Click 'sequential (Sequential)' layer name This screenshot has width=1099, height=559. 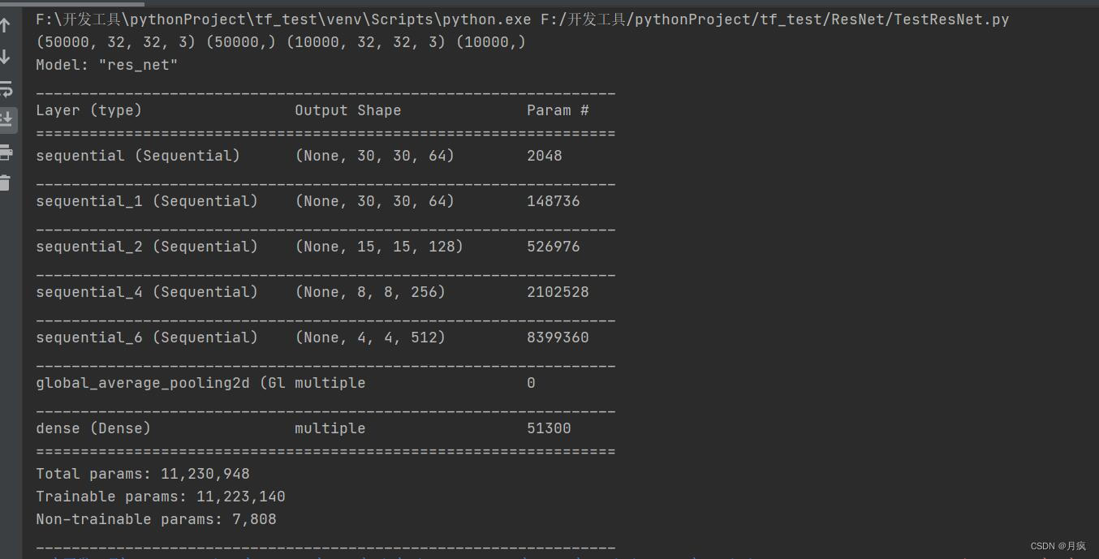[x=138, y=156]
